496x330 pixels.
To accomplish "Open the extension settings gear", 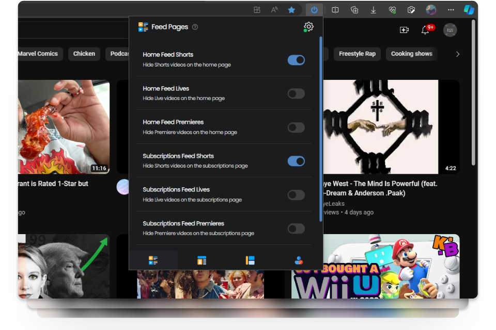I will 308,27.
